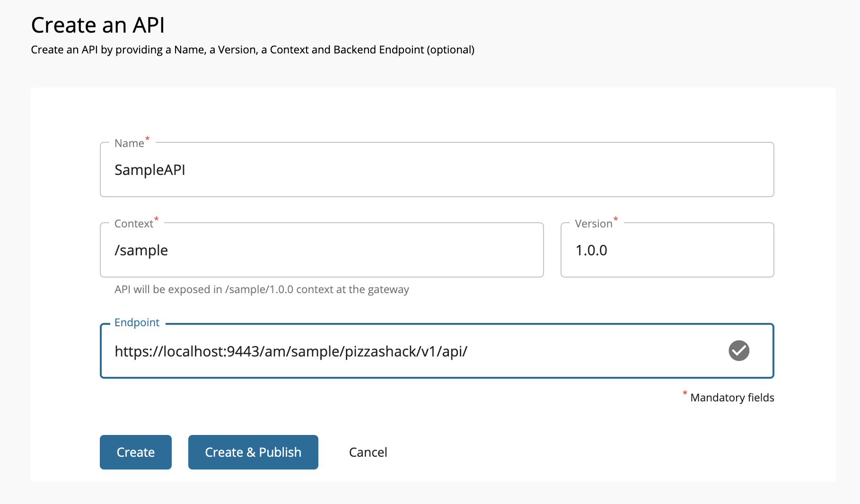Click the Cancel option

coord(368,452)
